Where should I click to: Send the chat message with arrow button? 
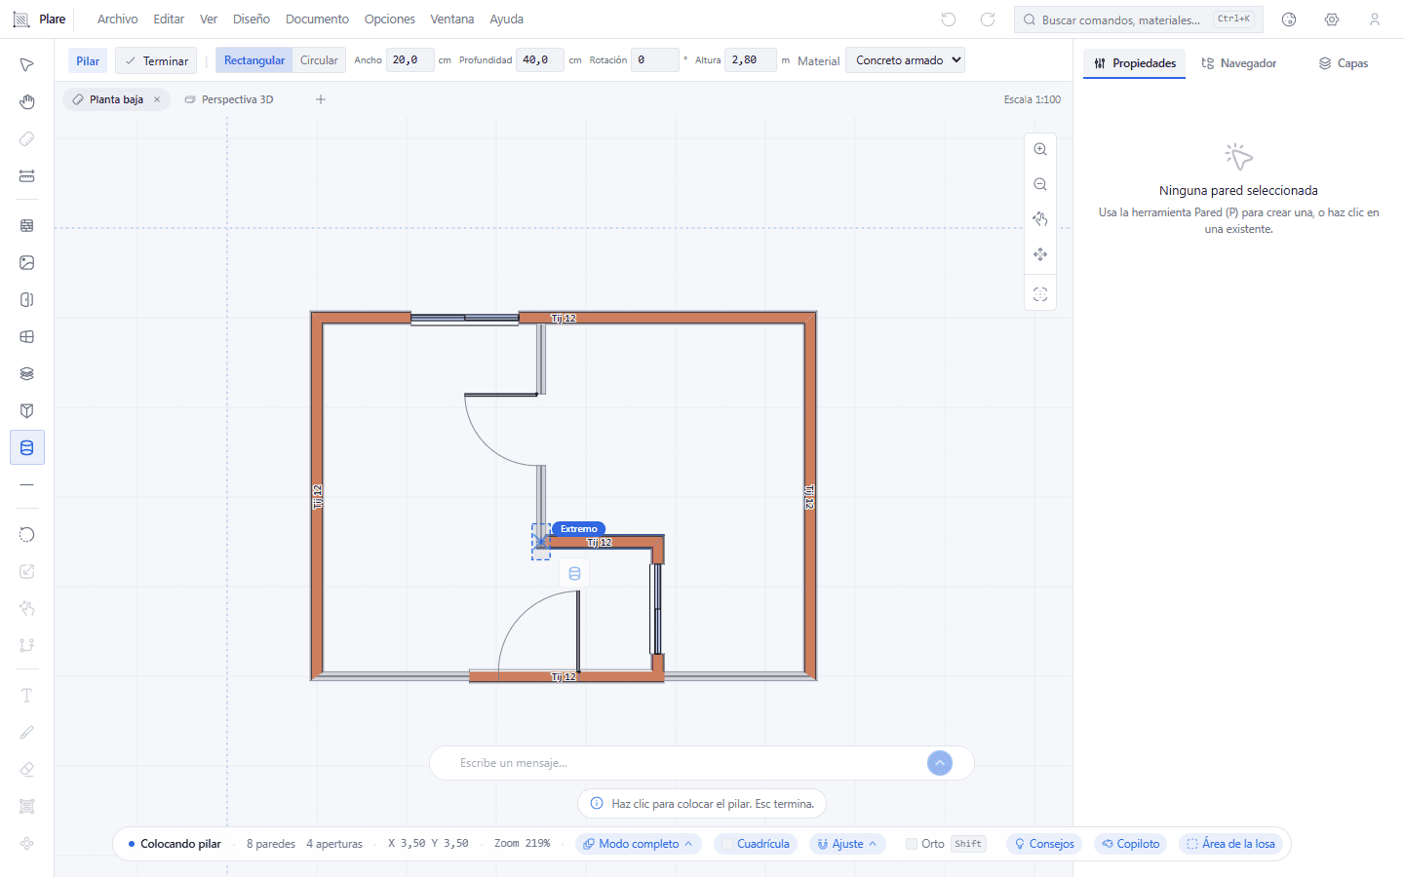940,763
